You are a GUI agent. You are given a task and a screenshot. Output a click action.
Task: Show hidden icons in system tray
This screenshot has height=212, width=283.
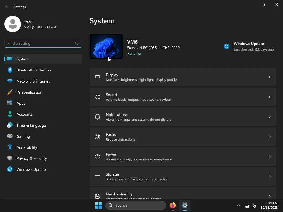click(238, 205)
